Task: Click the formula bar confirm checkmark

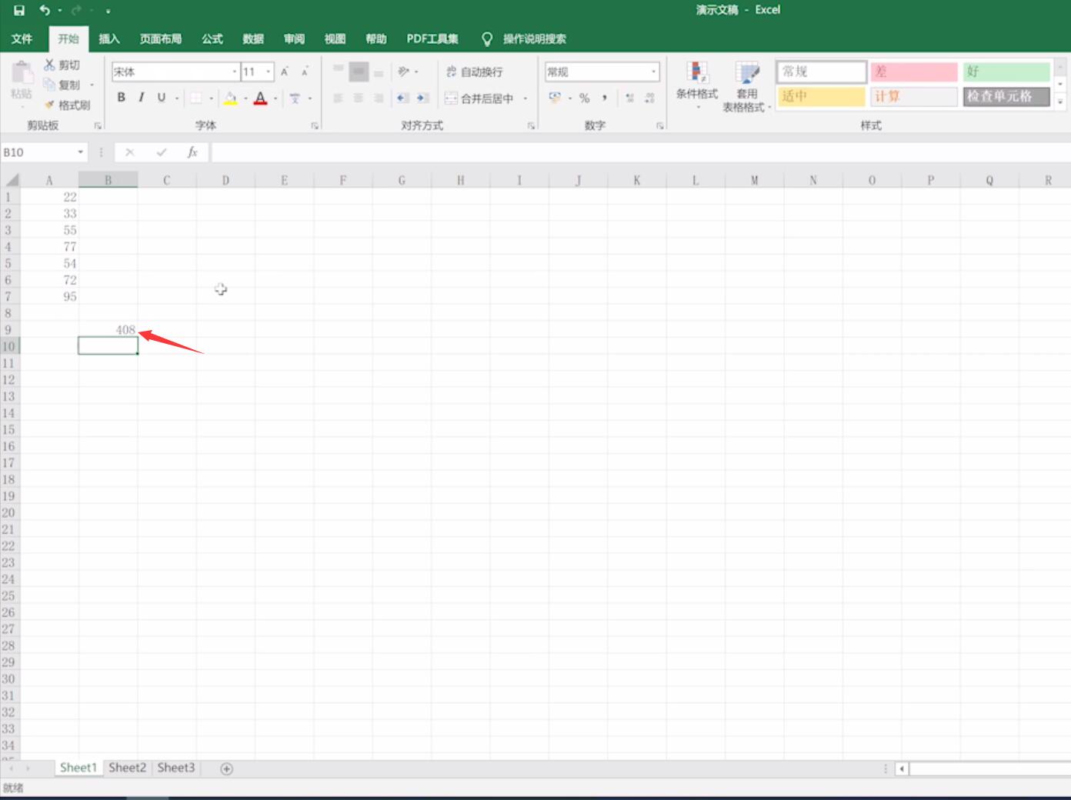Action: 161,152
